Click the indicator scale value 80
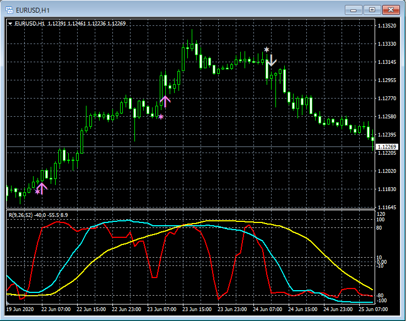 pos(379,228)
